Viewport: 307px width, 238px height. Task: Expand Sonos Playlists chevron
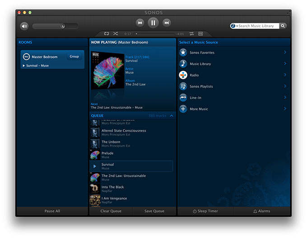(x=285, y=86)
